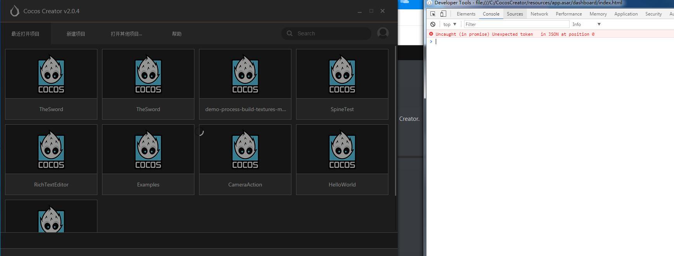Open the user account avatar icon

[x=383, y=33]
